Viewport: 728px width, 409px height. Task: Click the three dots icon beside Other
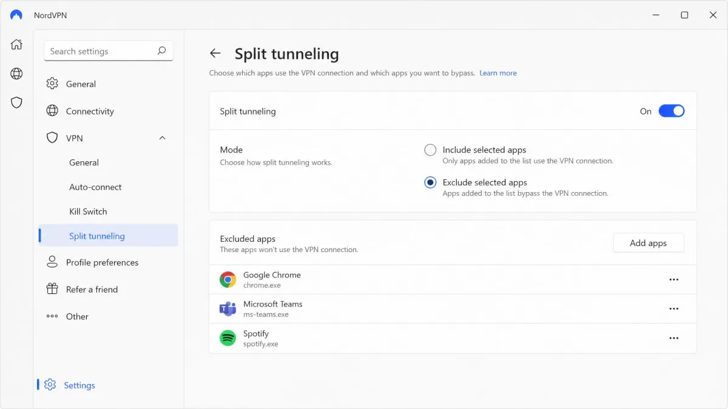tap(53, 316)
